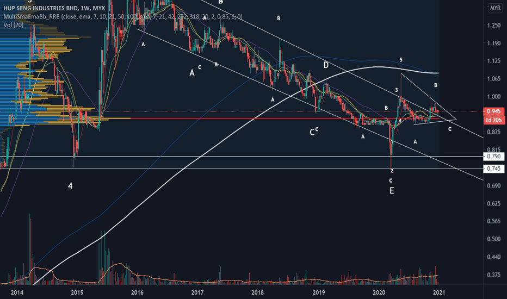507x299 pixels.
Task: Click the 0.690 price axis label
Action: (494, 185)
